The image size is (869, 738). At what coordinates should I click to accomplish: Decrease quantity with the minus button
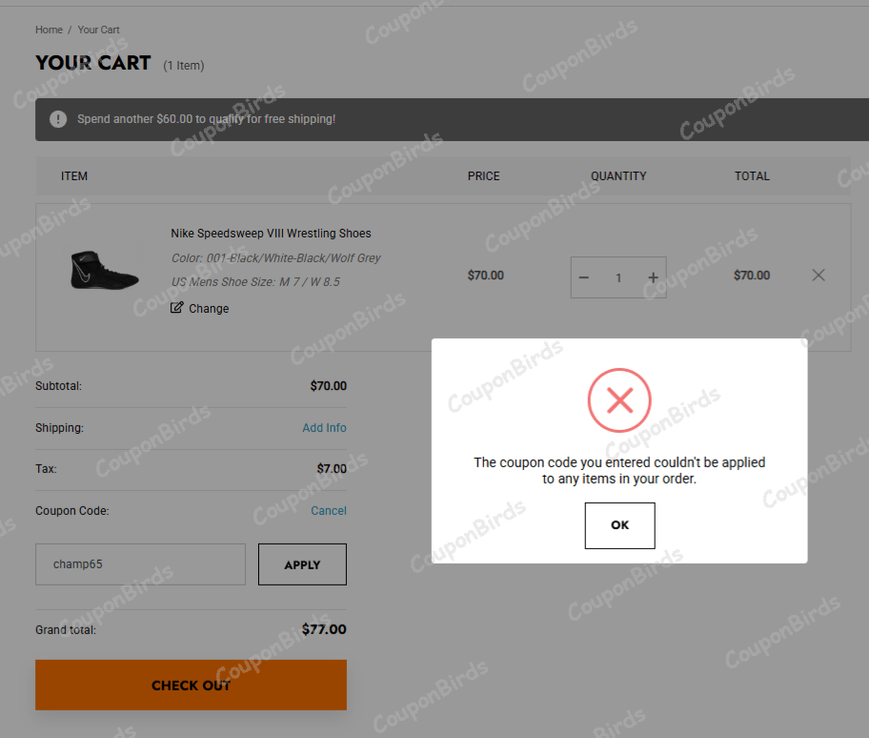coord(584,277)
